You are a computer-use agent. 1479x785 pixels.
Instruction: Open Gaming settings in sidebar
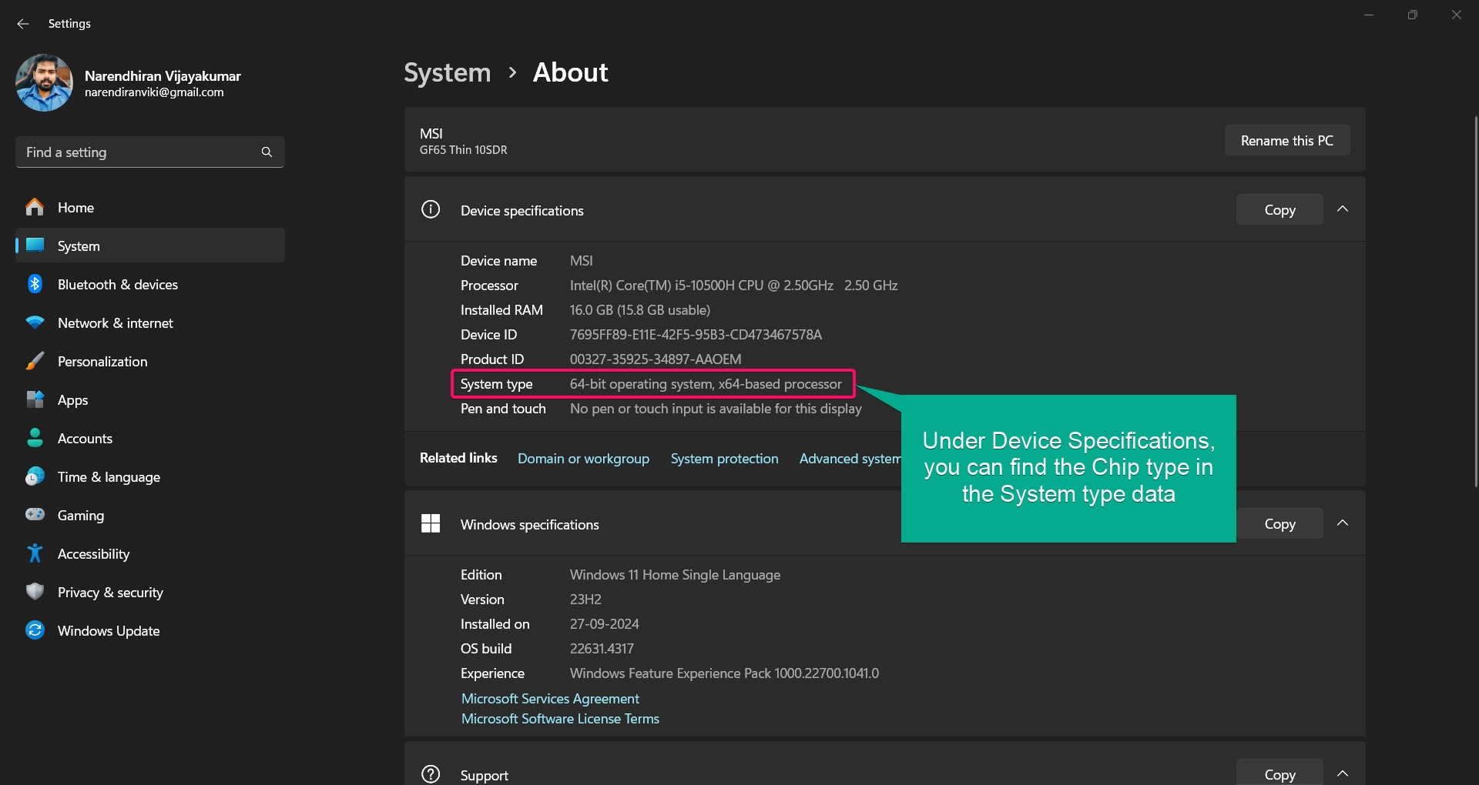[150, 515]
